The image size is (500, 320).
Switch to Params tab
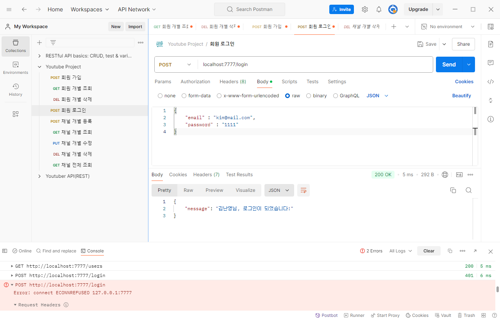[163, 82]
